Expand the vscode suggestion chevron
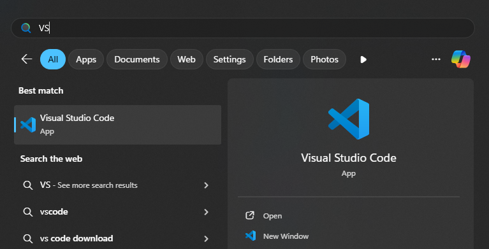The height and width of the screenshot is (249, 489). pyautogui.click(x=206, y=212)
